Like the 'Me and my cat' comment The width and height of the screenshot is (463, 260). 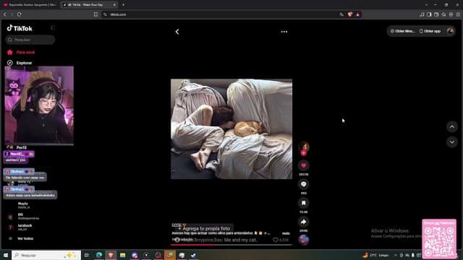click(276, 240)
